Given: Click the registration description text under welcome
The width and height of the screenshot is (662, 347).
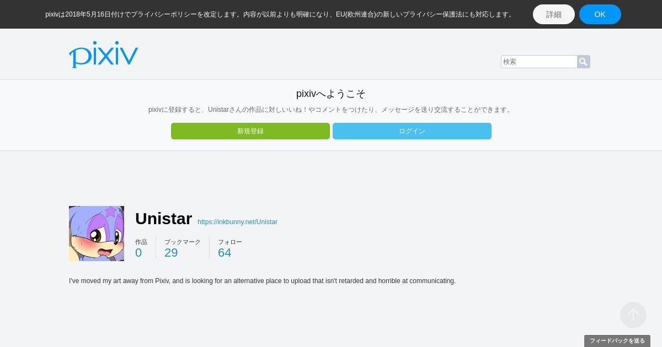Looking at the screenshot, I should pyautogui.click(x=331, y=110).
